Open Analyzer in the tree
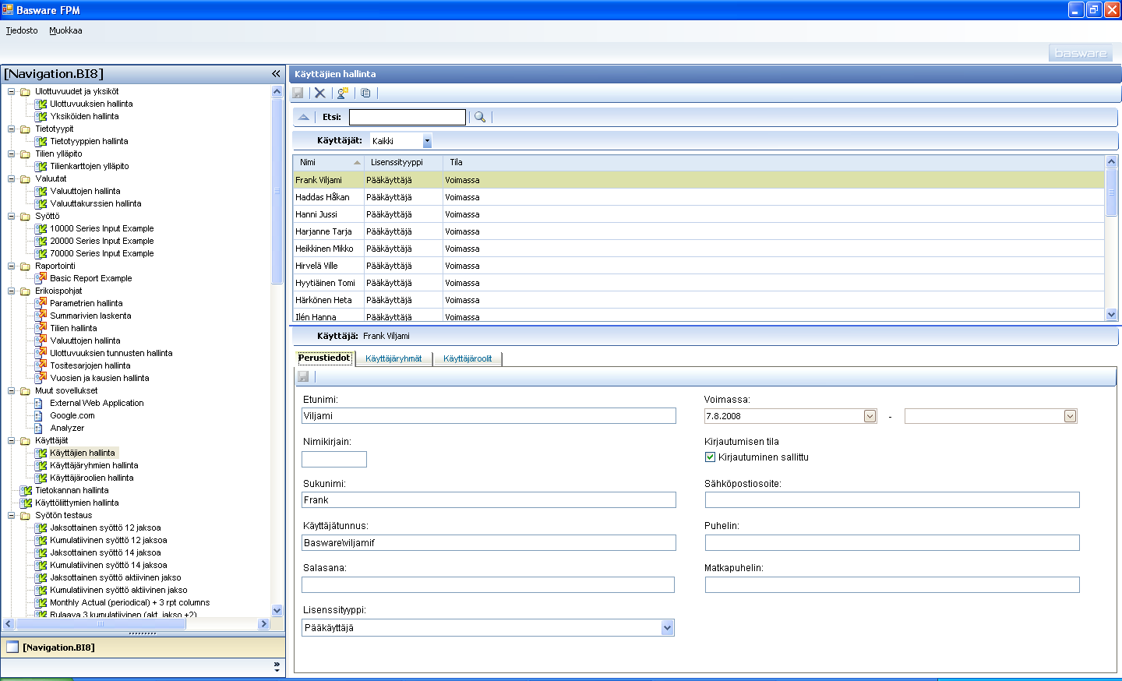 [67, 428]
